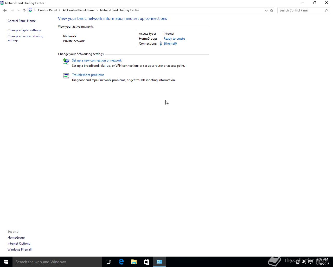
Task: Select the Control Panel taskbar button
Action: tap(159, 262)
